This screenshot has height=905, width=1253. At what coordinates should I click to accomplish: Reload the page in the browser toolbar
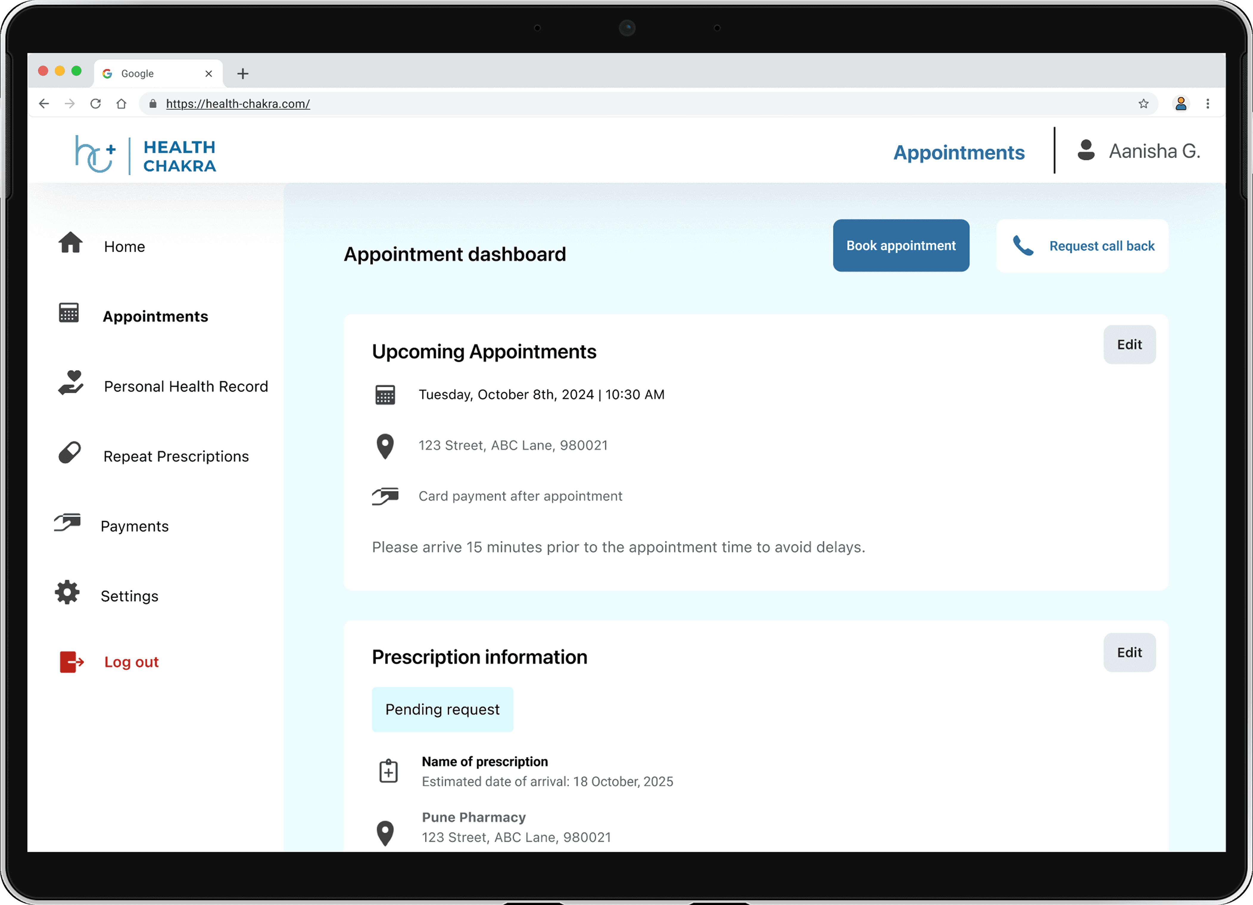(96, 104)
